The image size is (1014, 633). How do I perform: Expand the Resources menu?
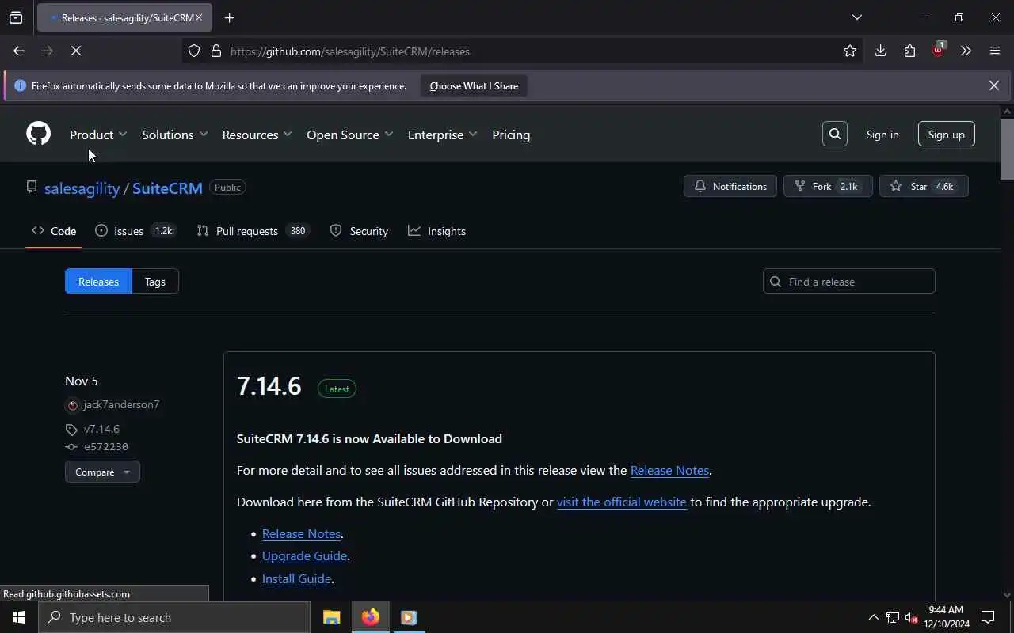pos(257,135)
